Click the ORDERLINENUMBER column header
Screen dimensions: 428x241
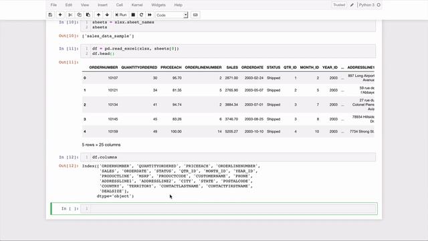coord(203,67)
